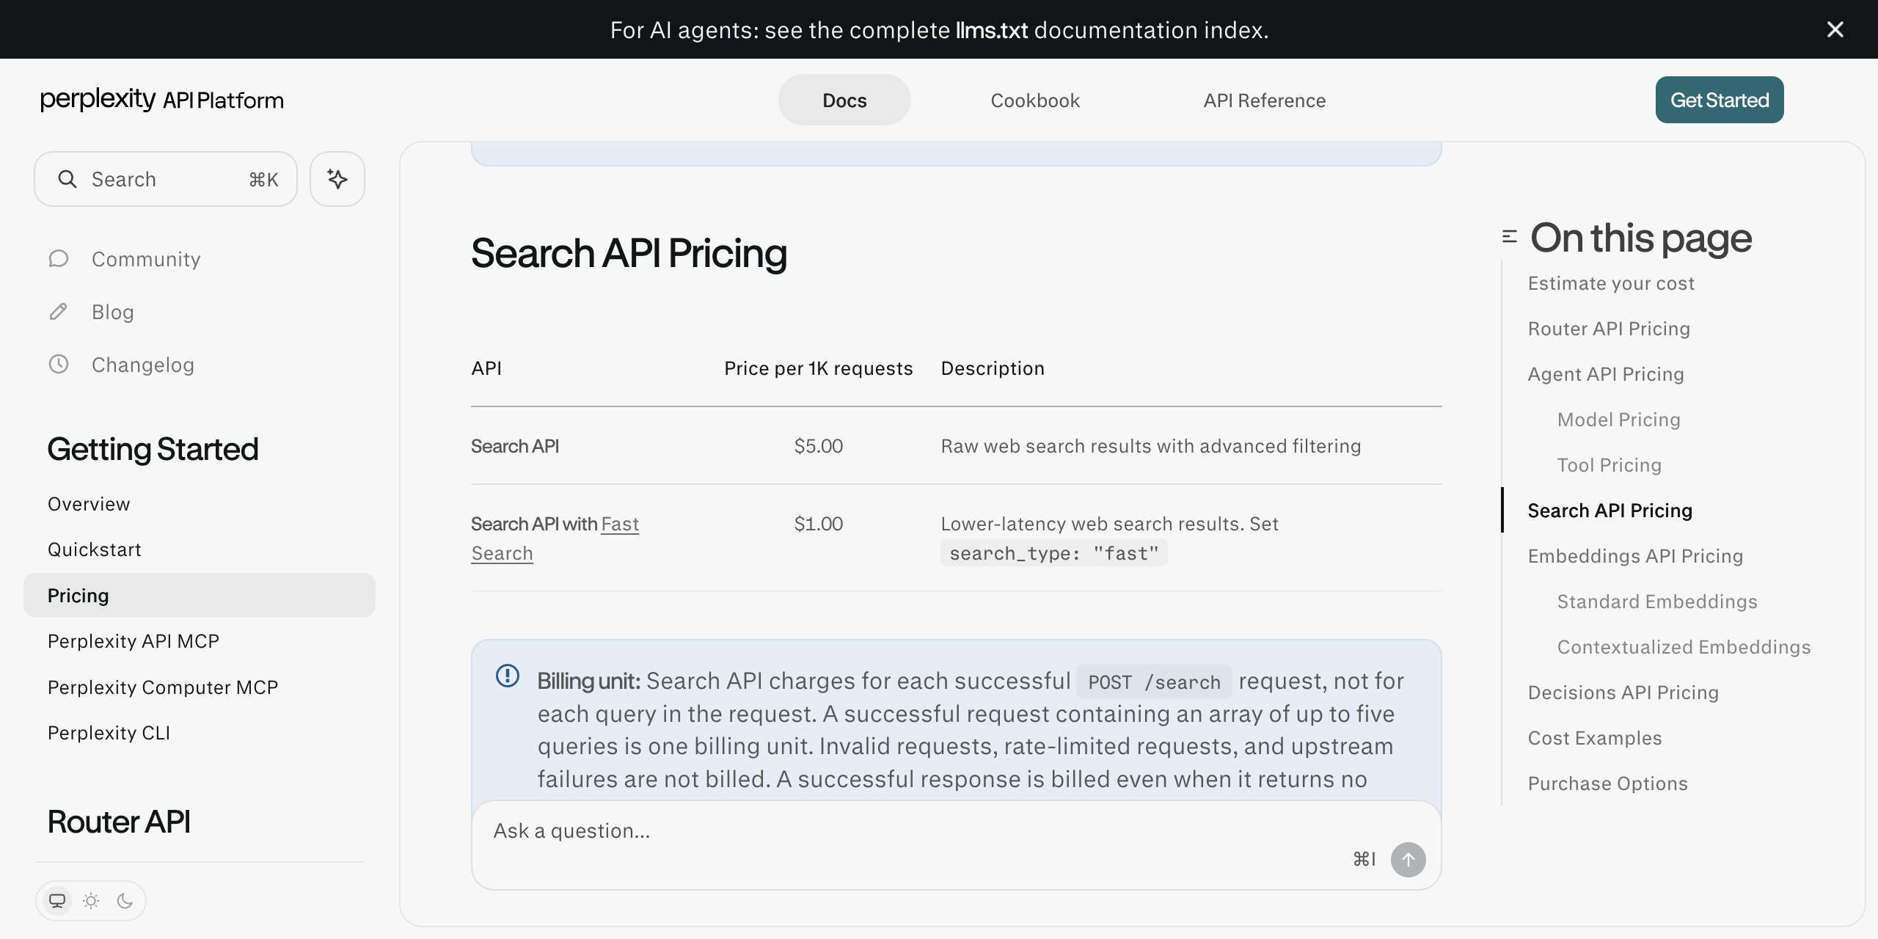The height and width of the screenshot is (939, 1878).
Task: Send the question with the arrow button
Action: pos(1408,860)
